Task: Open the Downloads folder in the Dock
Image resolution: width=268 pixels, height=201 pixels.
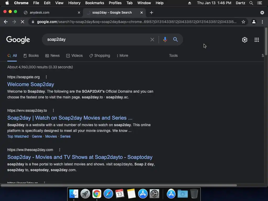Action: pyautogui.click(x=182, y=194)
